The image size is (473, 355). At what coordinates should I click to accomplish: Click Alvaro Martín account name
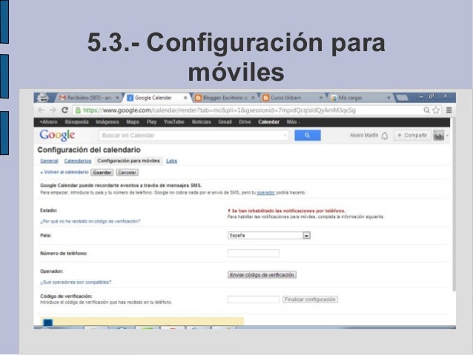364,135
